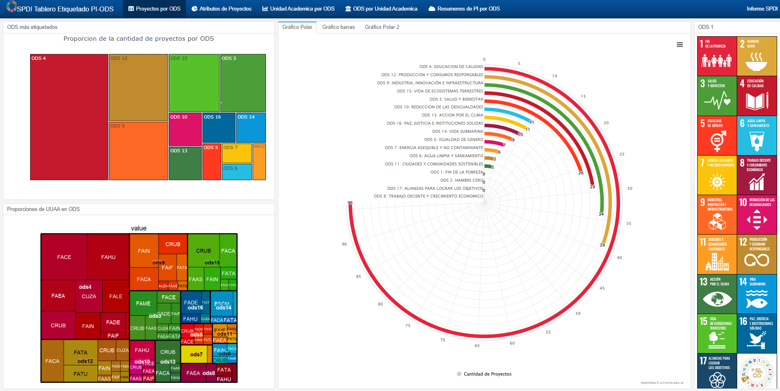The height and width of the screenshot is (391, 780).
Task: Click the SDG 6 Agua Limpia icon
Action: (757, 136)
